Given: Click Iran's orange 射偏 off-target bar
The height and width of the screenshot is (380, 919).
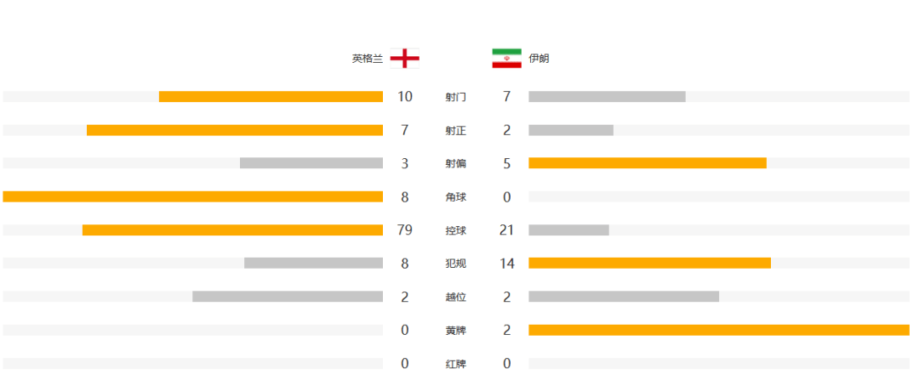Looking at the screenshot, I should (647, 163).
